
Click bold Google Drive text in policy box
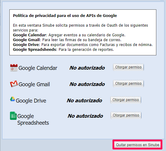[x=26, y=44]
